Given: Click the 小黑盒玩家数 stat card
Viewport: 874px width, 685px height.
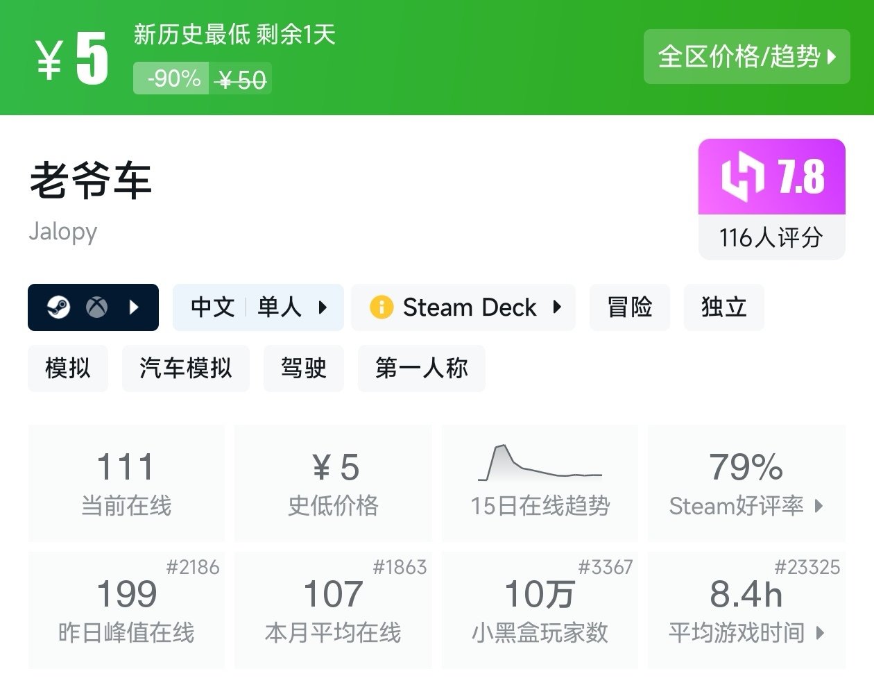Looking at the screenshot, I should tap(540, 611).
